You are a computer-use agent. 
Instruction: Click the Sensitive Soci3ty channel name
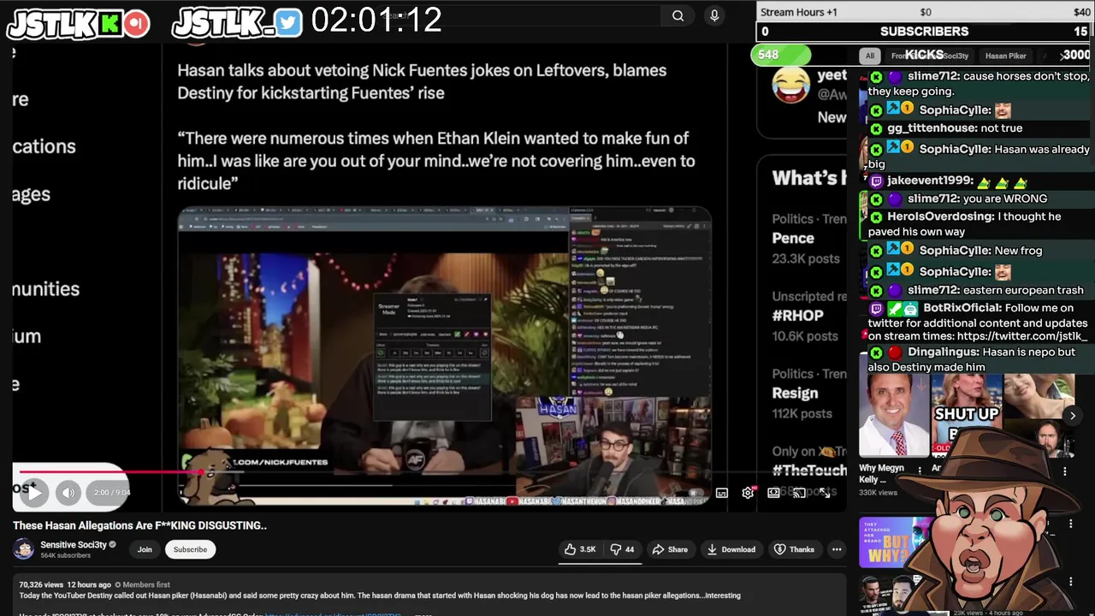point(74,545)
